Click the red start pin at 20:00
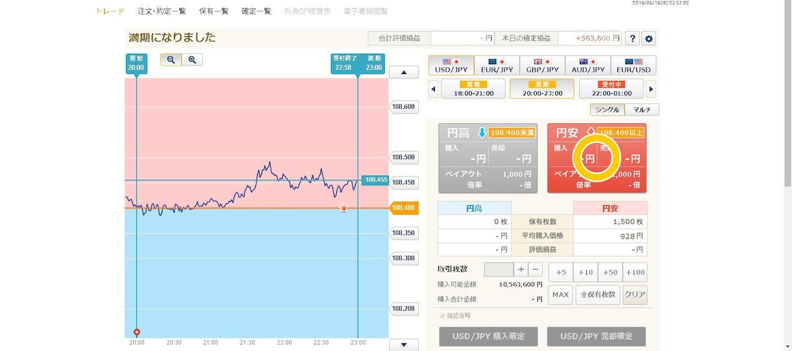Viewport: 792px width, 351px height. tap(136, 332)
